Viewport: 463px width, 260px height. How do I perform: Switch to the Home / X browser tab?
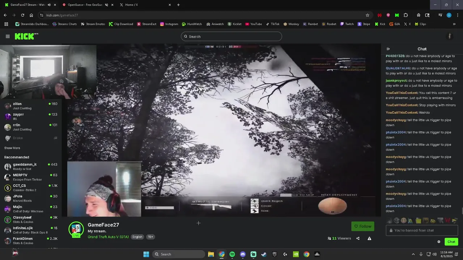coord(145,5)
